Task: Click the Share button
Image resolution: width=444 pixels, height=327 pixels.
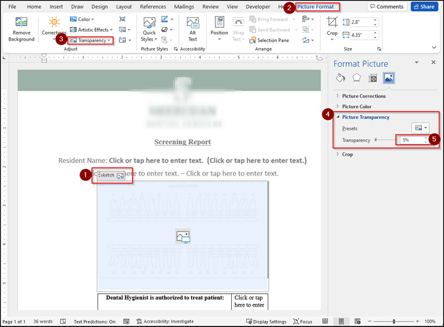Action: coord(425,7)
